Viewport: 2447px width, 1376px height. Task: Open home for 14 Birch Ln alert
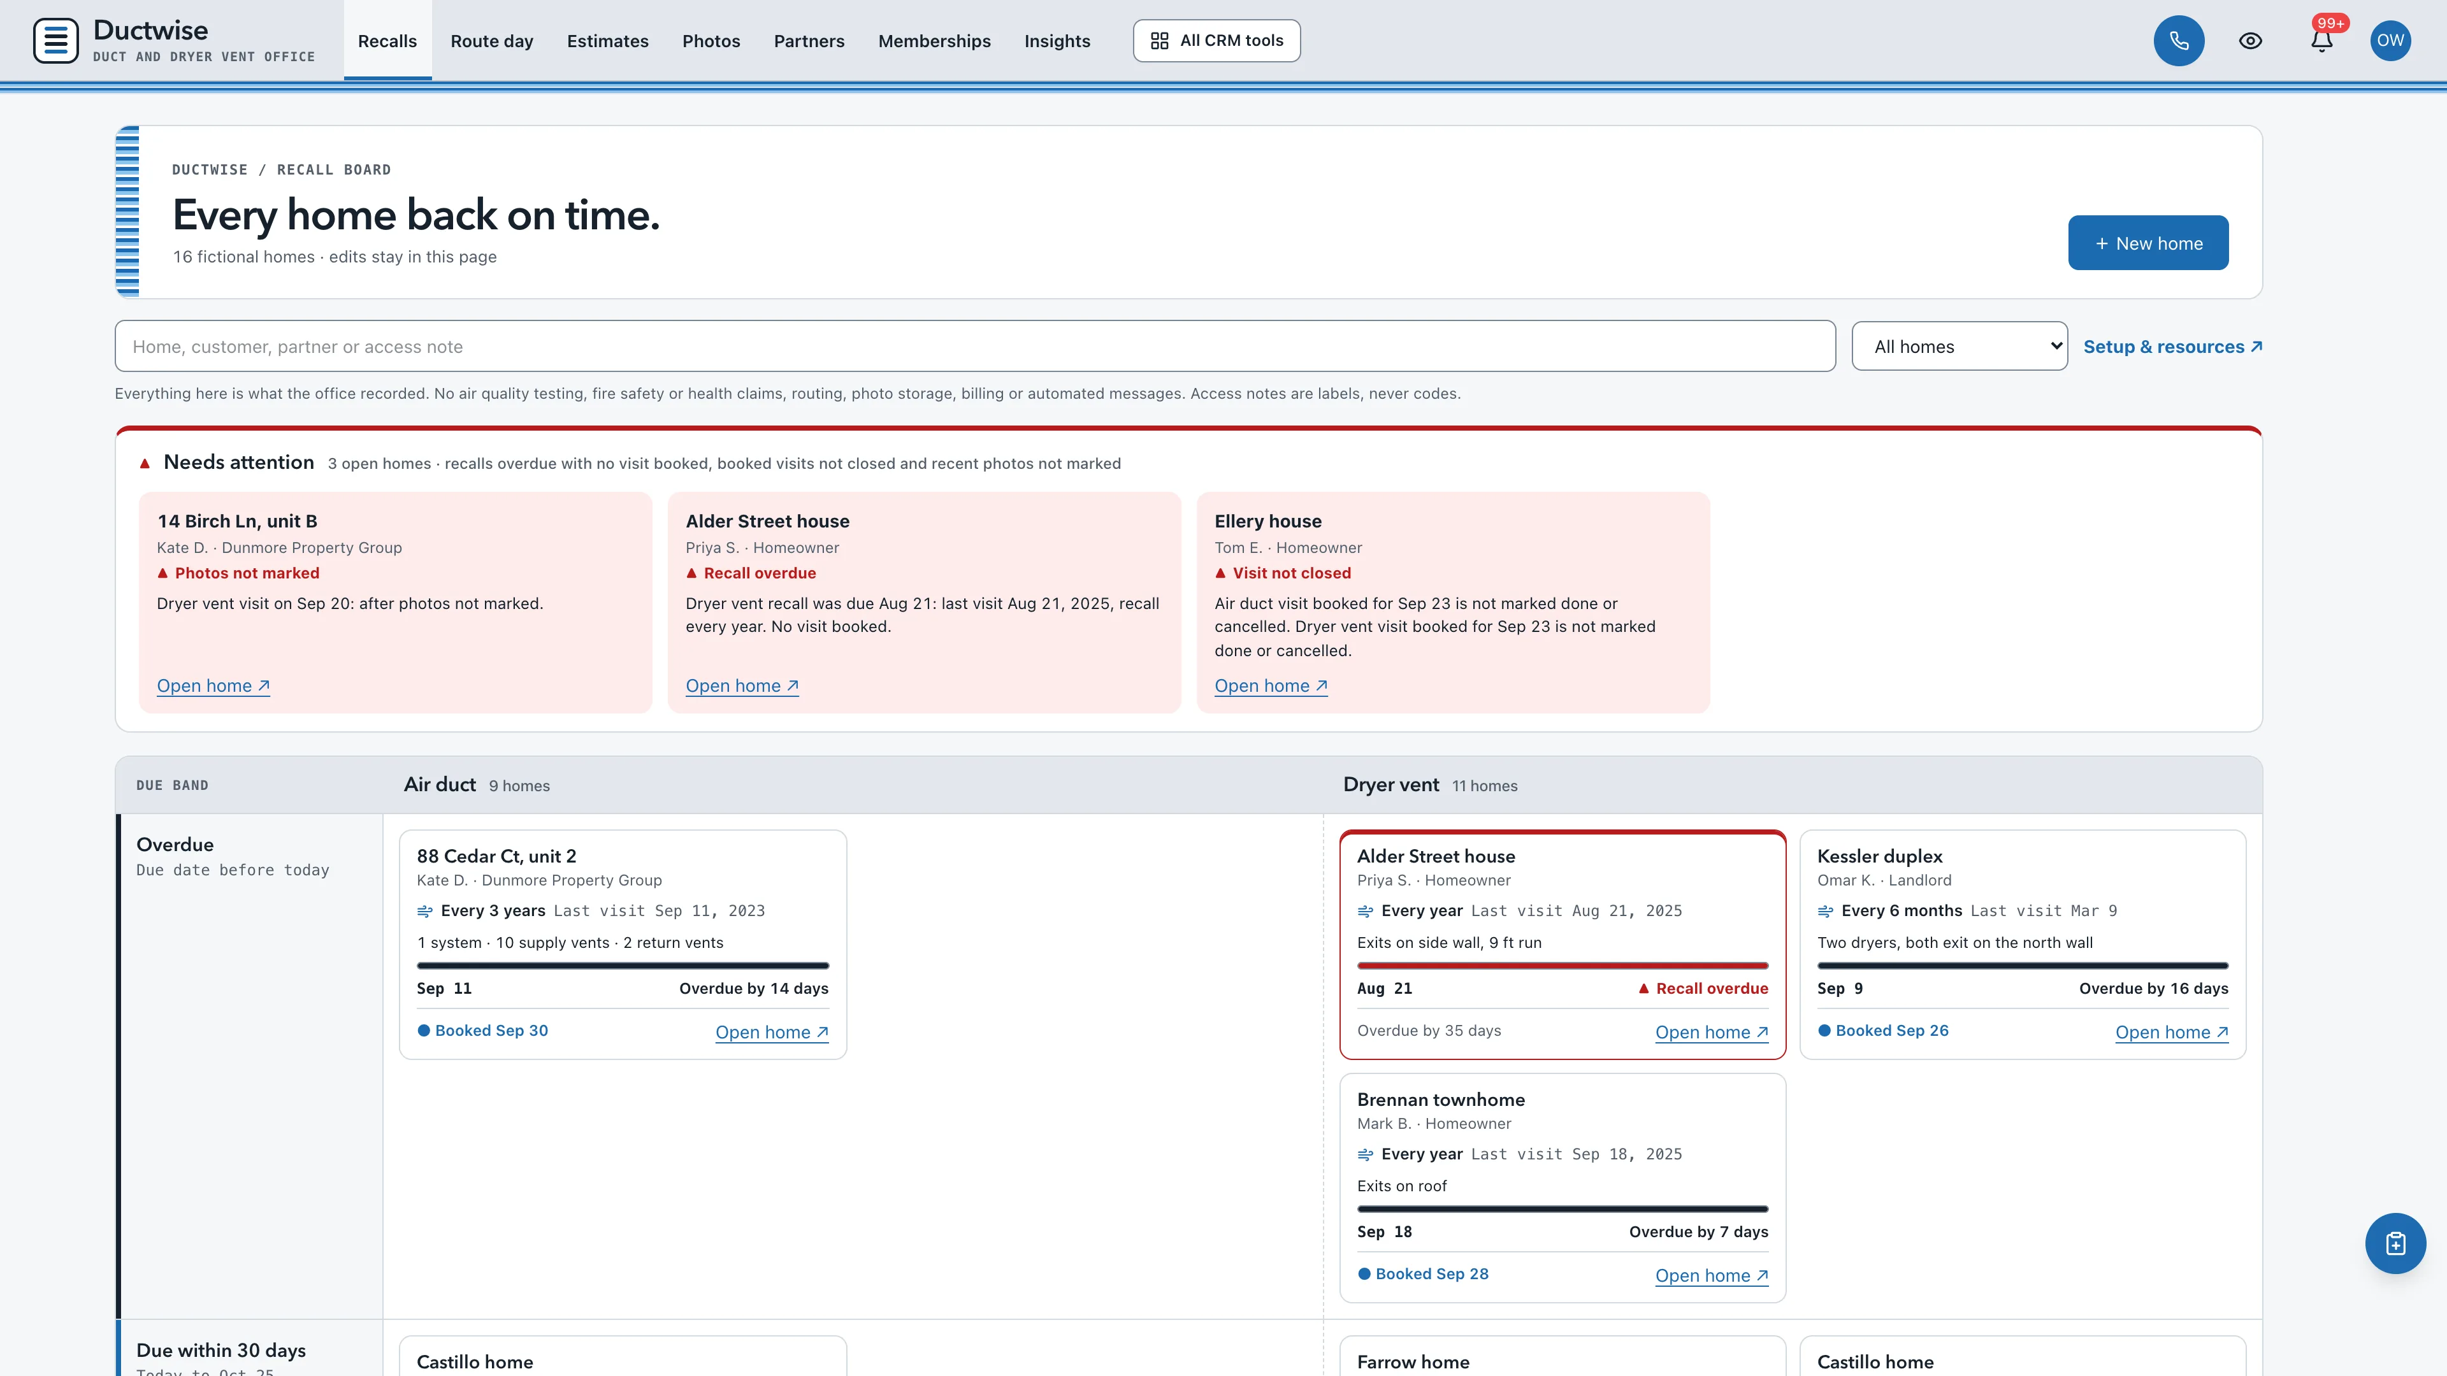(213, 685)
